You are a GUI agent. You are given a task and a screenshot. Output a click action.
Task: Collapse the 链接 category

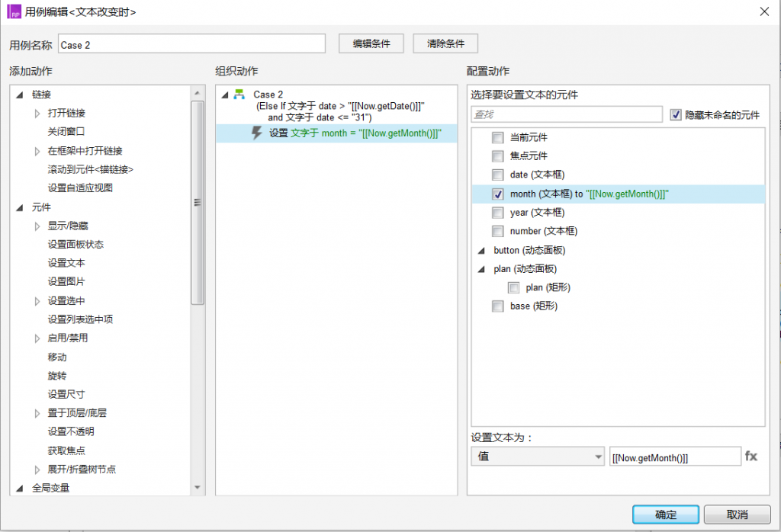click(19, 95)
